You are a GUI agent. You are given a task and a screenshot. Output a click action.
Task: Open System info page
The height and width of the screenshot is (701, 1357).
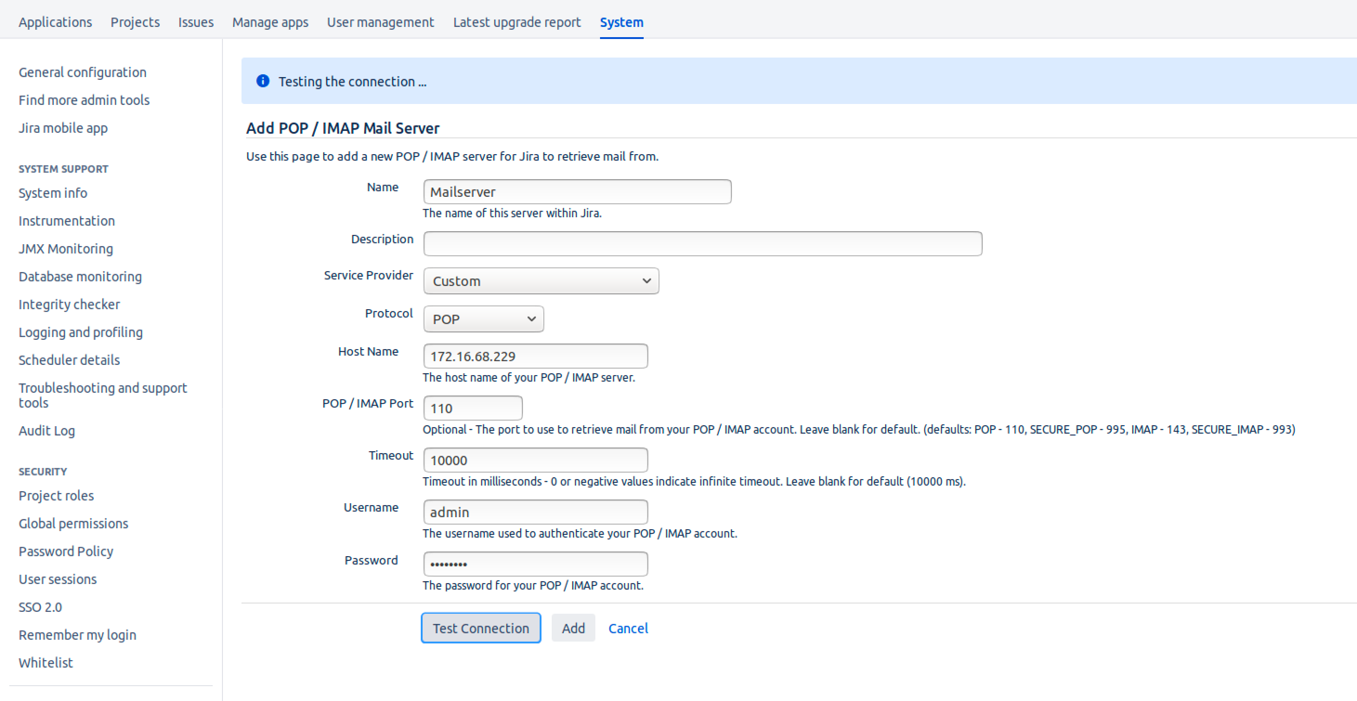tap(53, 193)
